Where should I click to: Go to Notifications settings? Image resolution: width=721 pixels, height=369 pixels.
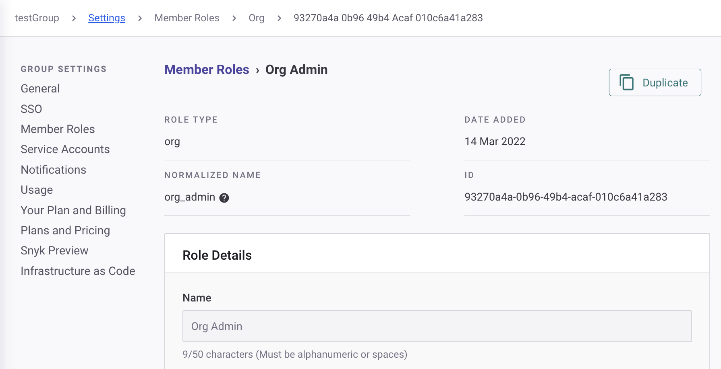click(54, 170)
